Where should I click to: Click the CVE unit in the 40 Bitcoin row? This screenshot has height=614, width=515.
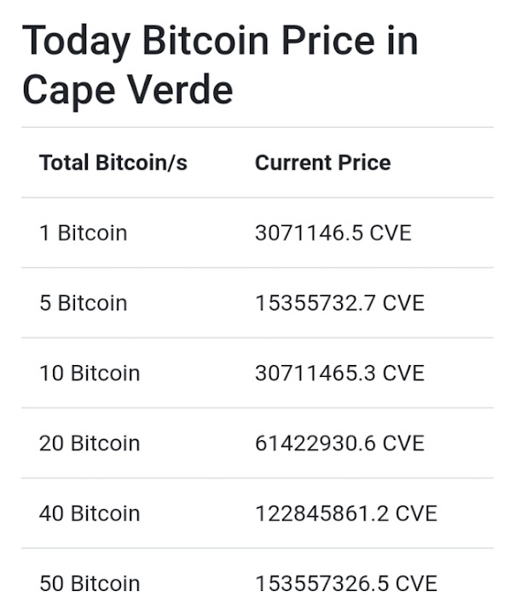(415, 513)
